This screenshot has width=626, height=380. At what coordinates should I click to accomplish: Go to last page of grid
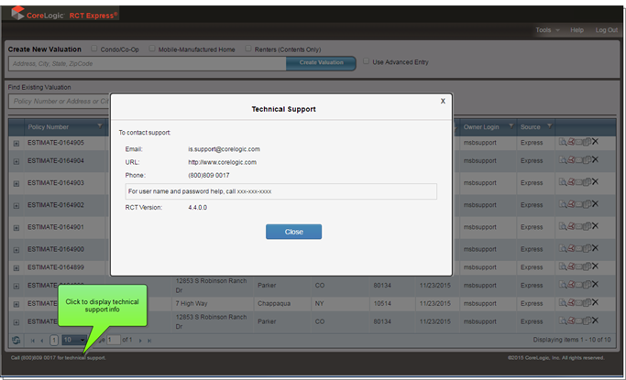[x=149, y=341]
